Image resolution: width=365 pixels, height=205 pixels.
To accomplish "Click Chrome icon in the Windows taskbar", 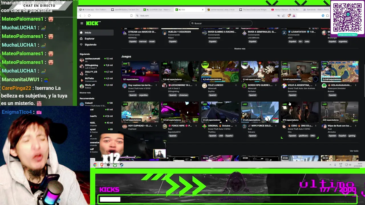I will pyautogui.click(x=95, y=165).
